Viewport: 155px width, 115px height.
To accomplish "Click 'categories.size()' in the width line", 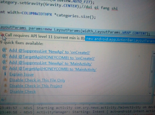I will (76, 16).
